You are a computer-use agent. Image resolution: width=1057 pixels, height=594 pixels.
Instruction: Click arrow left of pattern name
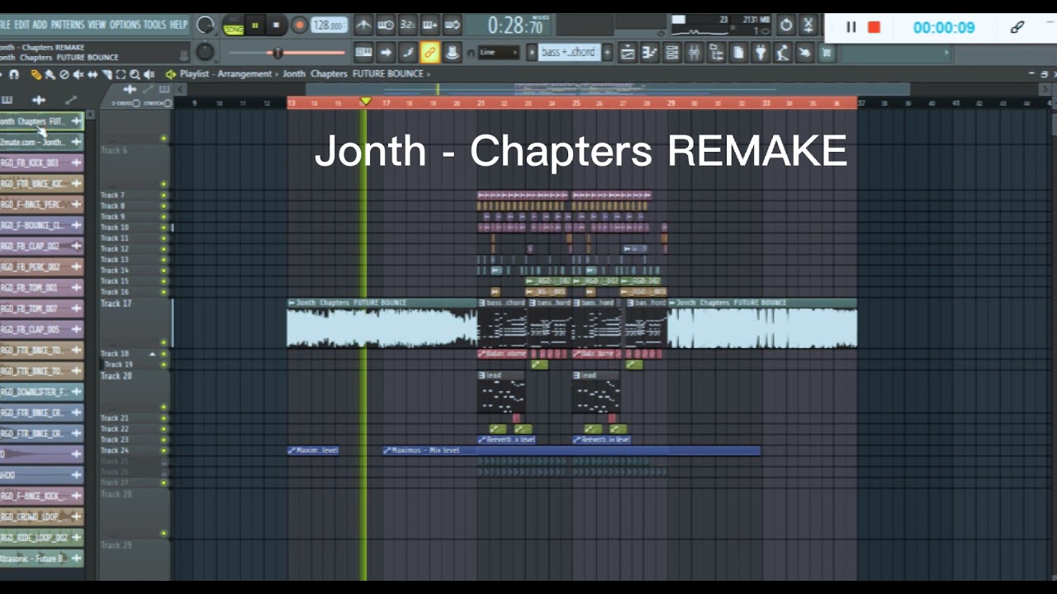532,52
